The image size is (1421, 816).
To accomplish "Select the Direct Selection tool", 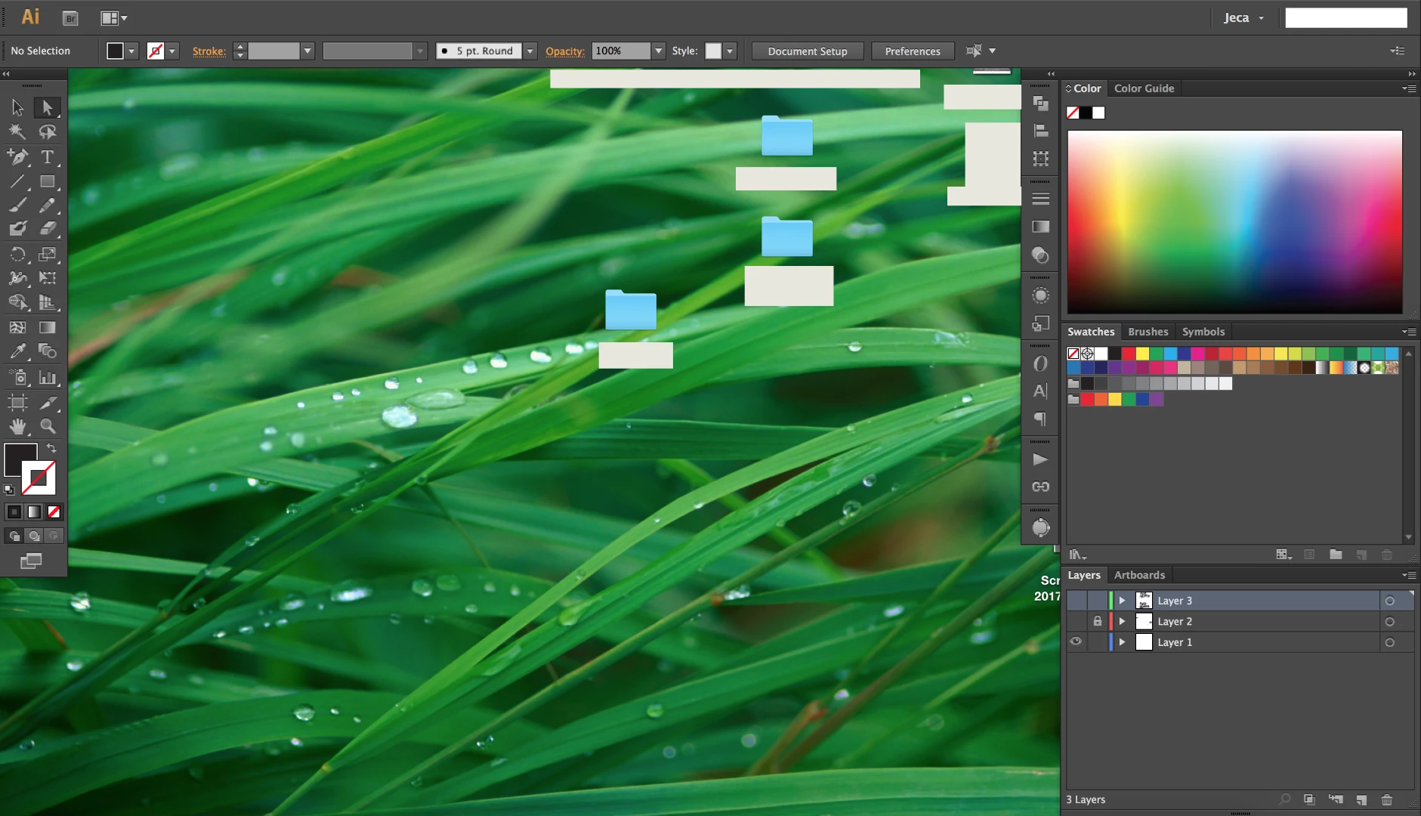I will click(48, 108).
